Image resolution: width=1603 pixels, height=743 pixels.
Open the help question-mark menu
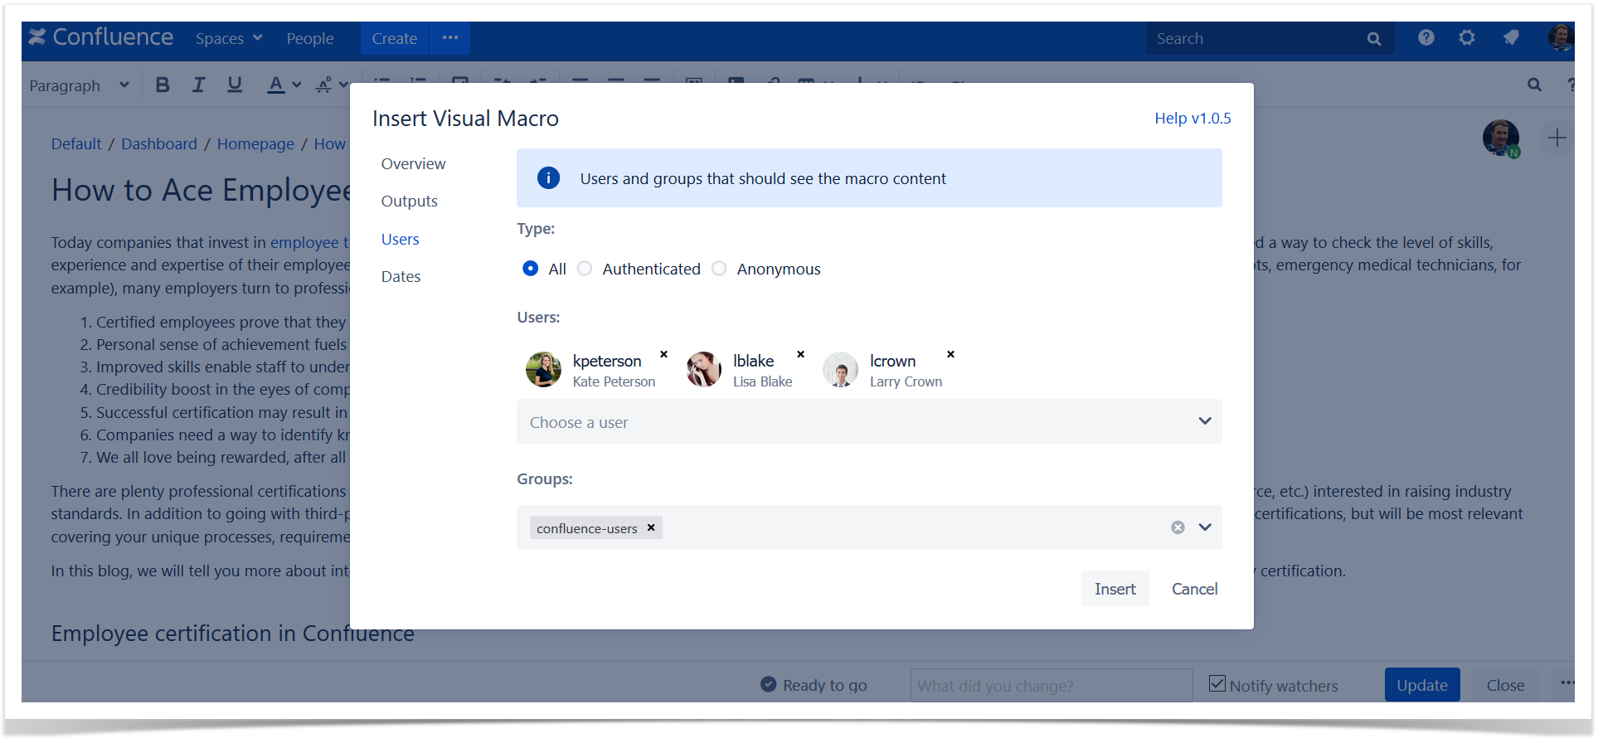click(x=1426, y=37)
